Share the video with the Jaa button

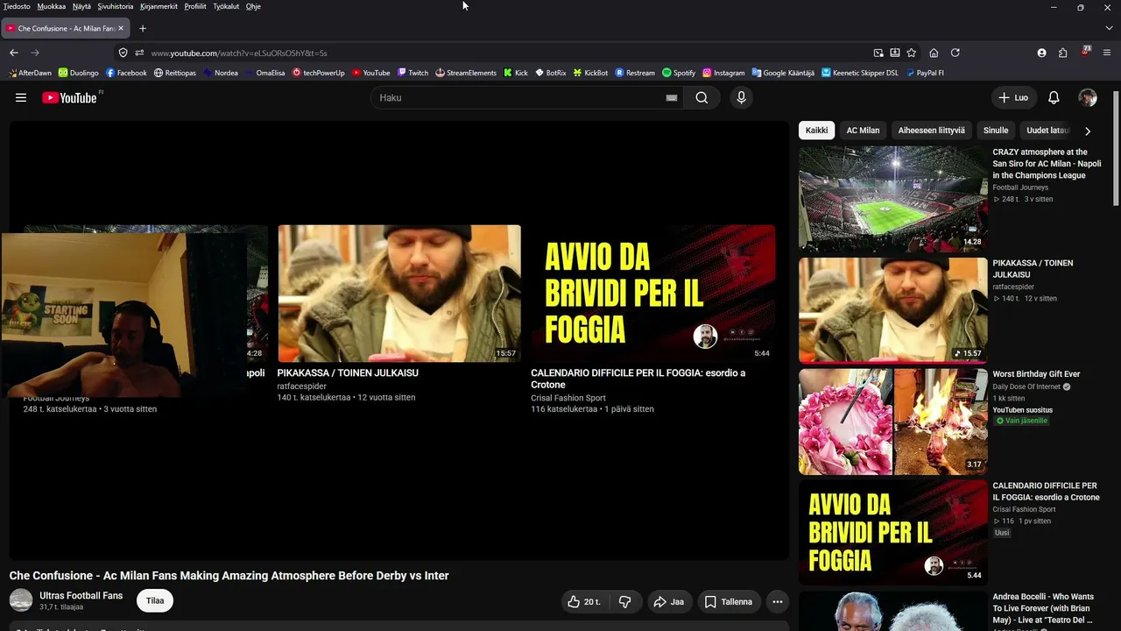coord(668,602)
